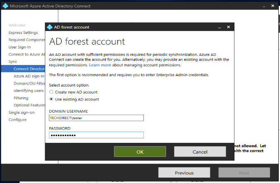Minimize the Azure AD Connect main window
The width and height of the screenshot is (280, 183).
264,6
